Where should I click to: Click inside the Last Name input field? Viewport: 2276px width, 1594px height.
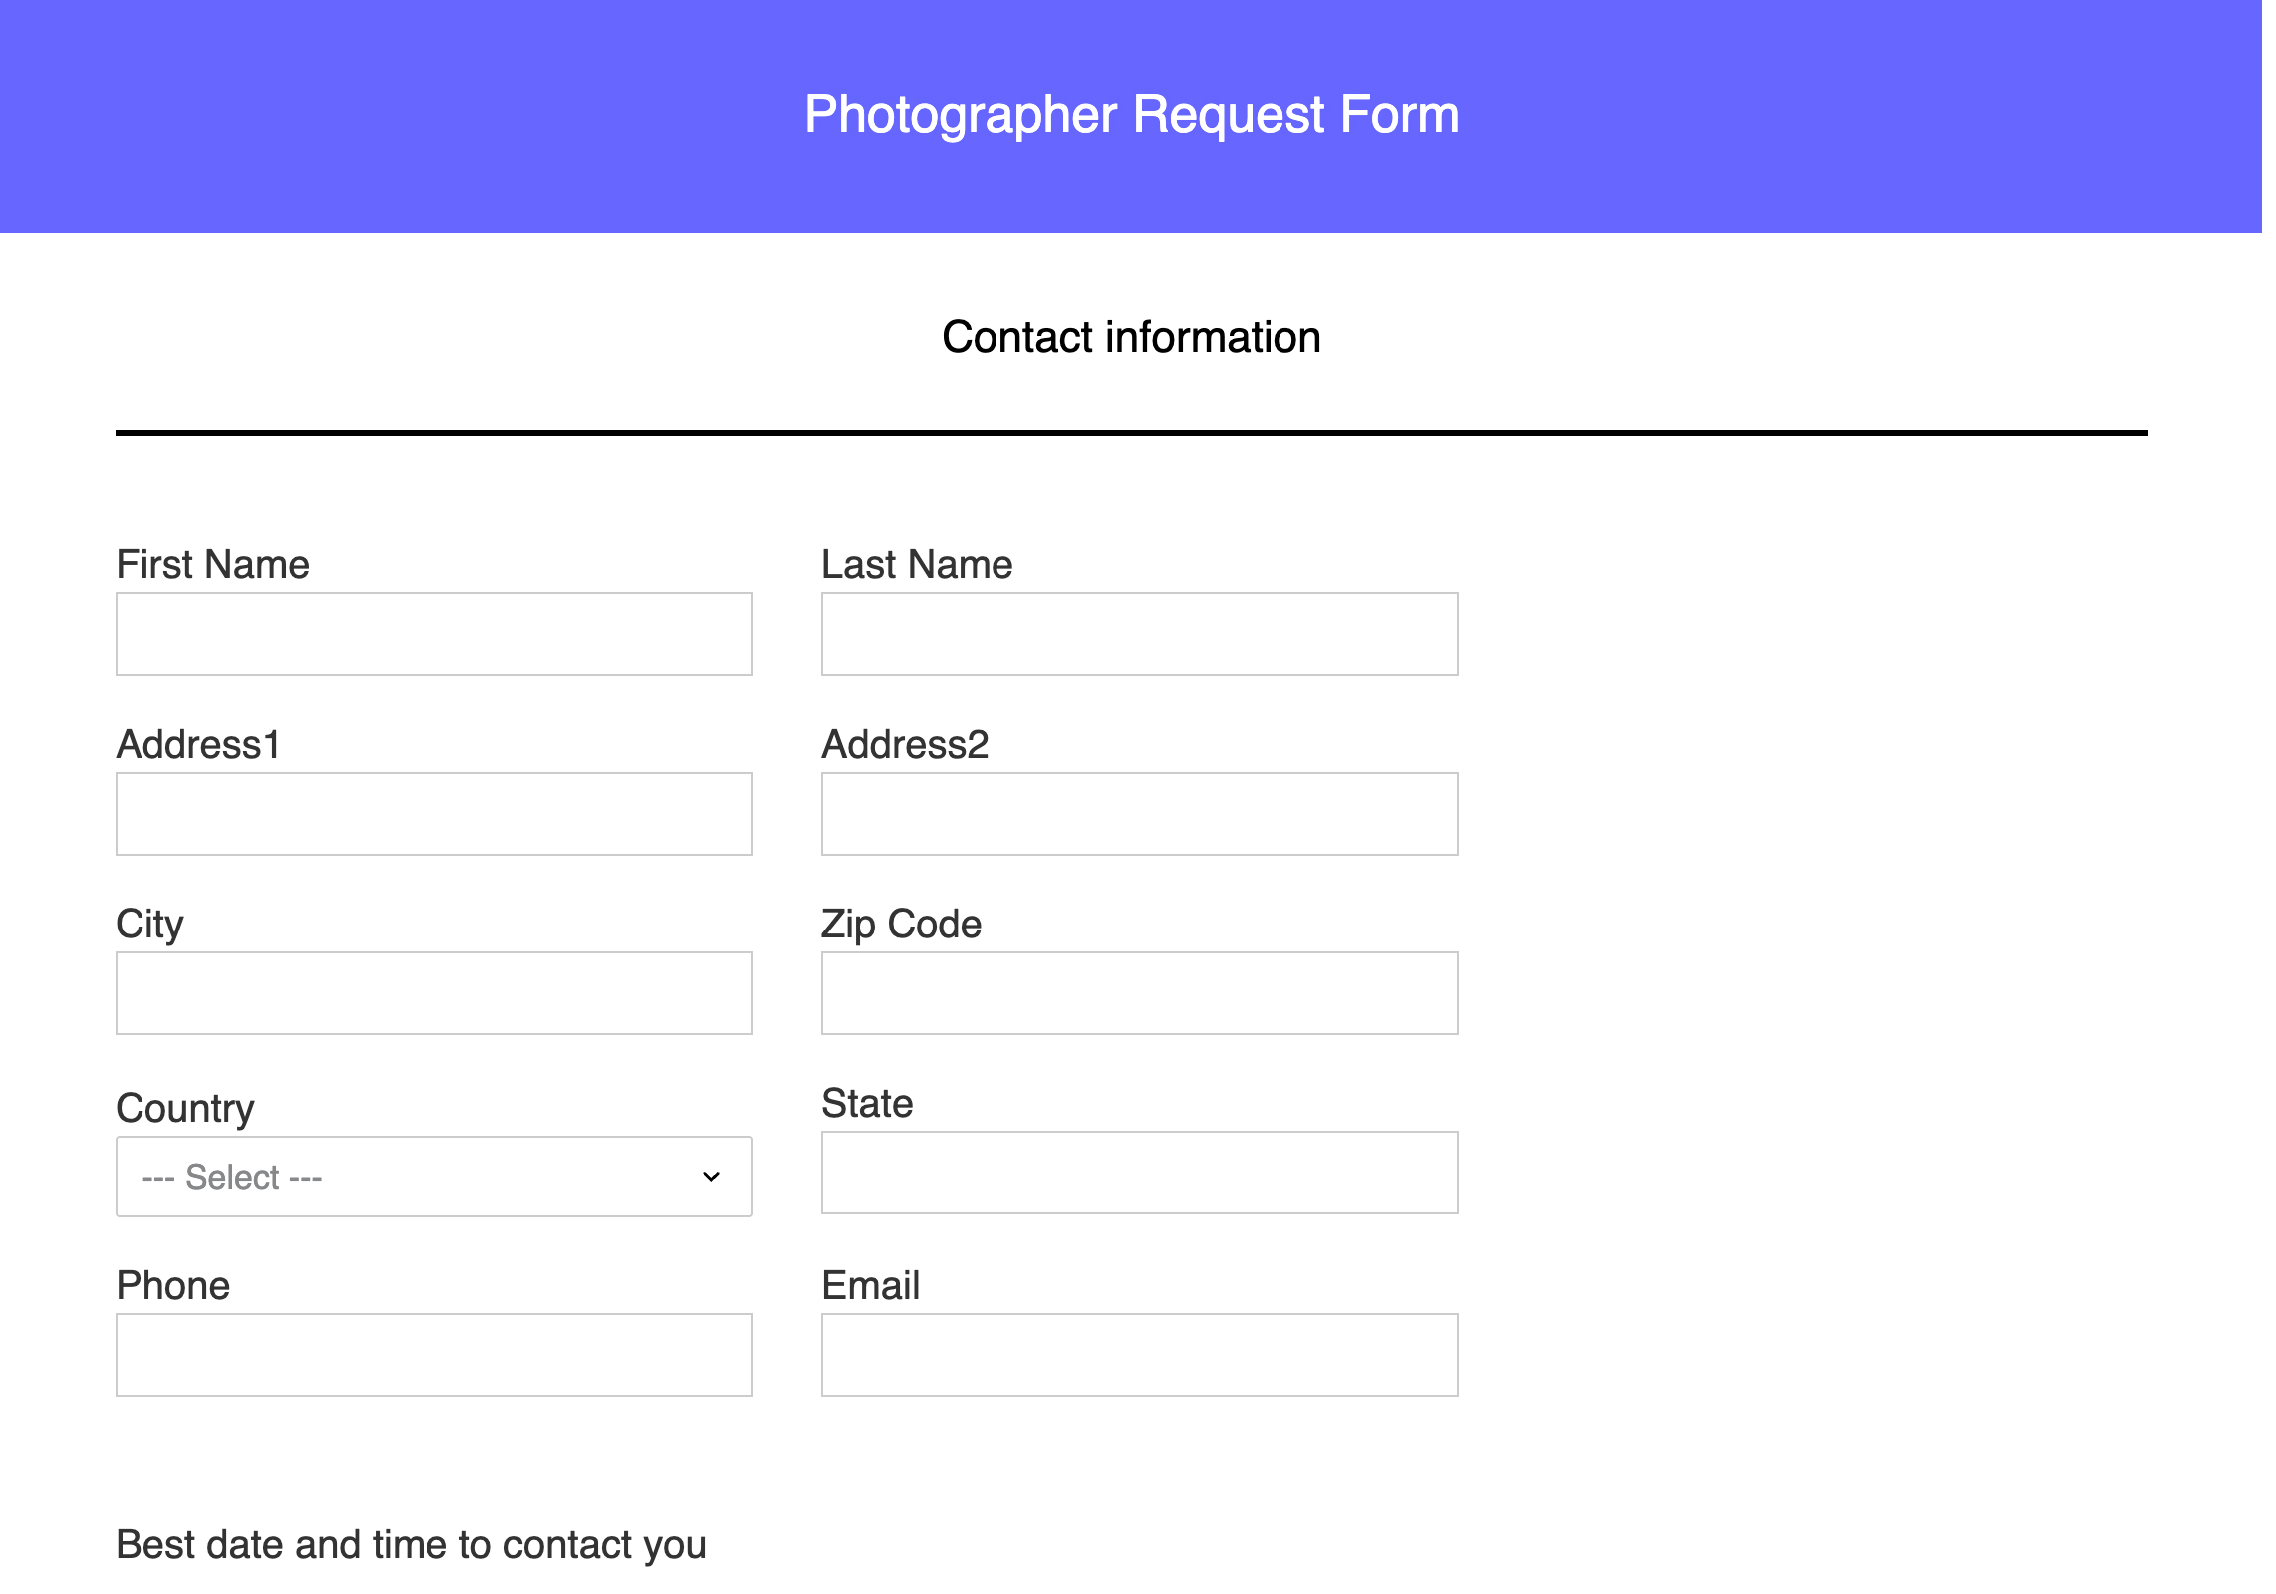click(x=1138, y=634)
